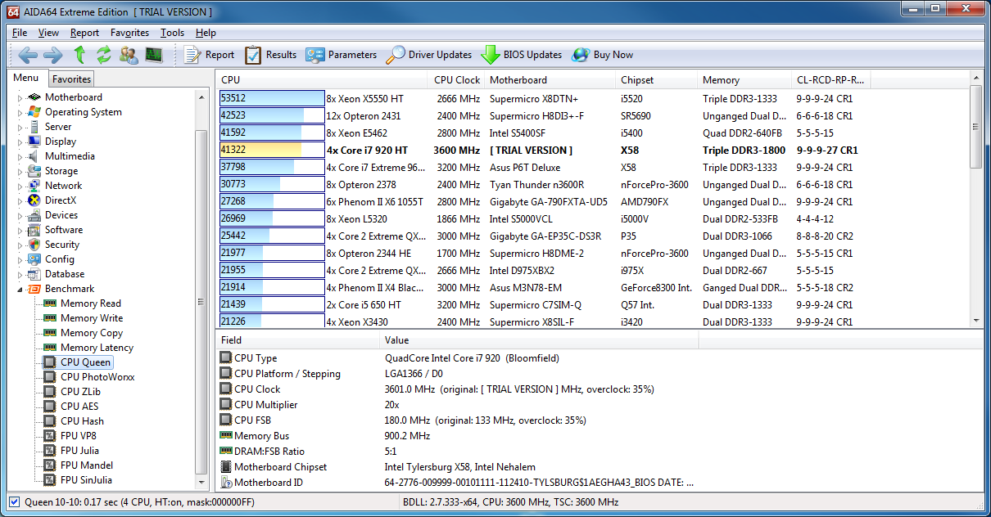Image resolution: width=991 pixels, height=517 pixels.
Task: Sort results by the Motherboard column header
Action: pyautogui.click(x=550, y=80)
